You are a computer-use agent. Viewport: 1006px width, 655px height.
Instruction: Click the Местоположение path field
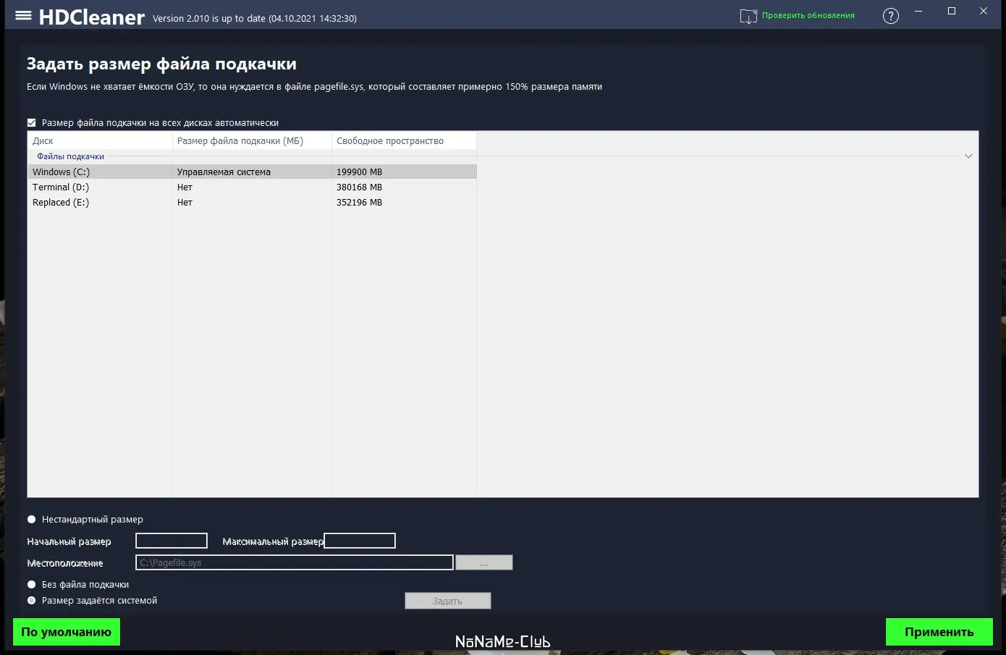point(295,562)
